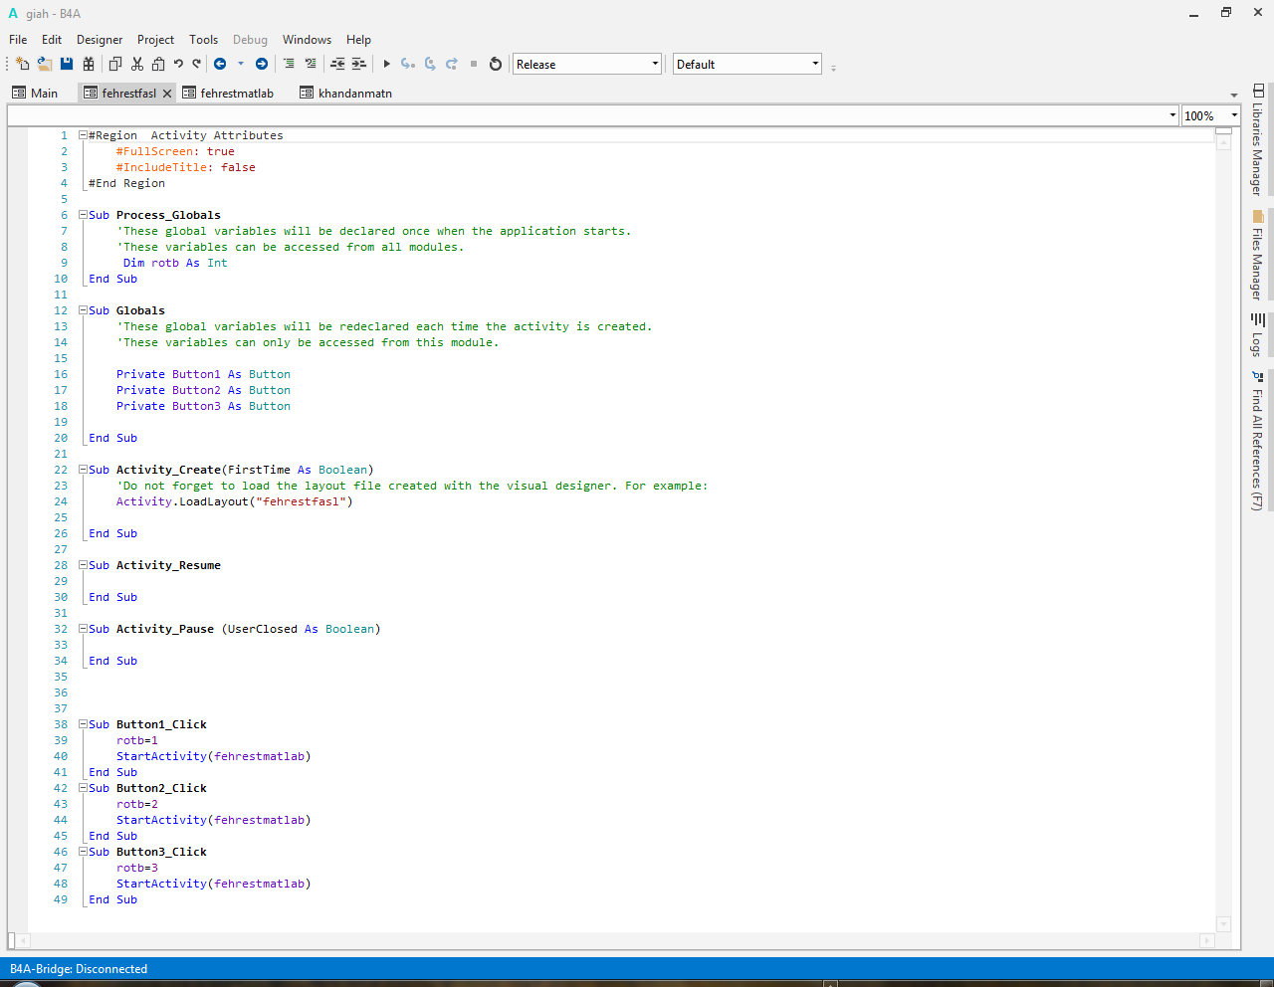Screen dimensions: 1274x987
Task: Collapse the Process_Globals sub block
Action: point(84,215)
